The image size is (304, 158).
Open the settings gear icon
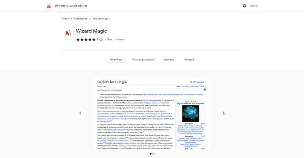tap(245, 6)
